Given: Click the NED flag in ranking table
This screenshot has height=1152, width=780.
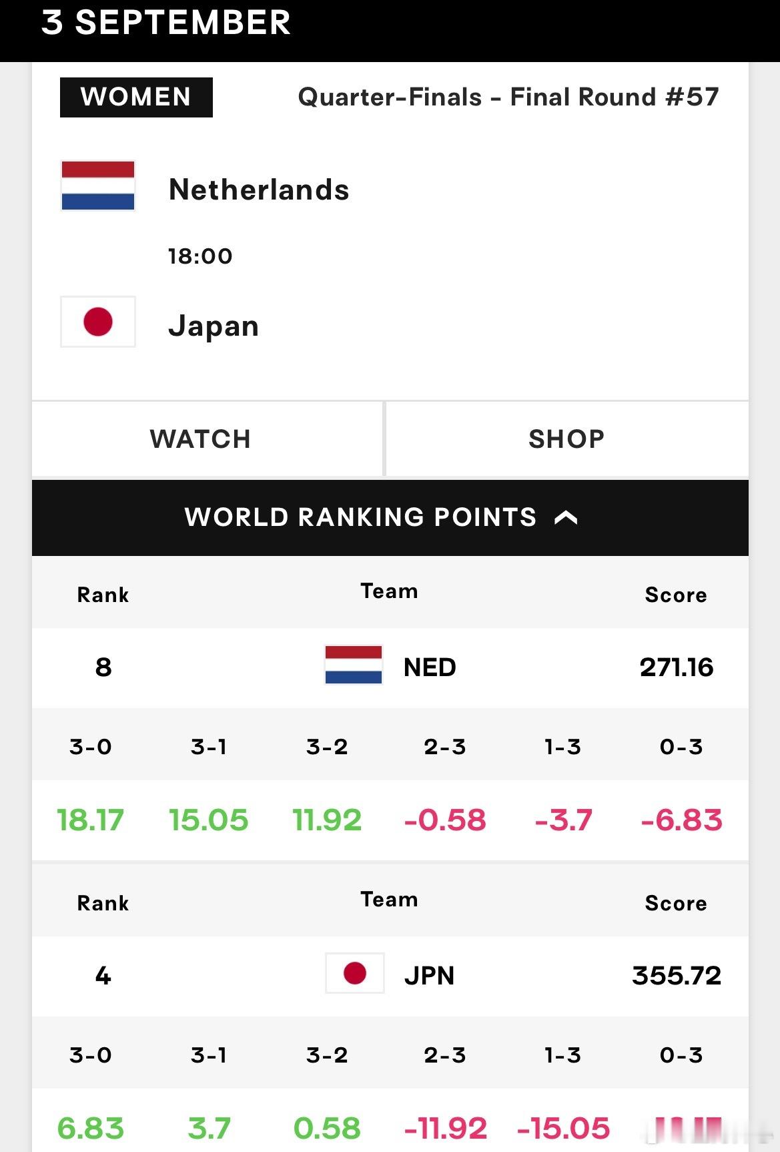Looking at the screenshot, I should (x=354, y=665).
